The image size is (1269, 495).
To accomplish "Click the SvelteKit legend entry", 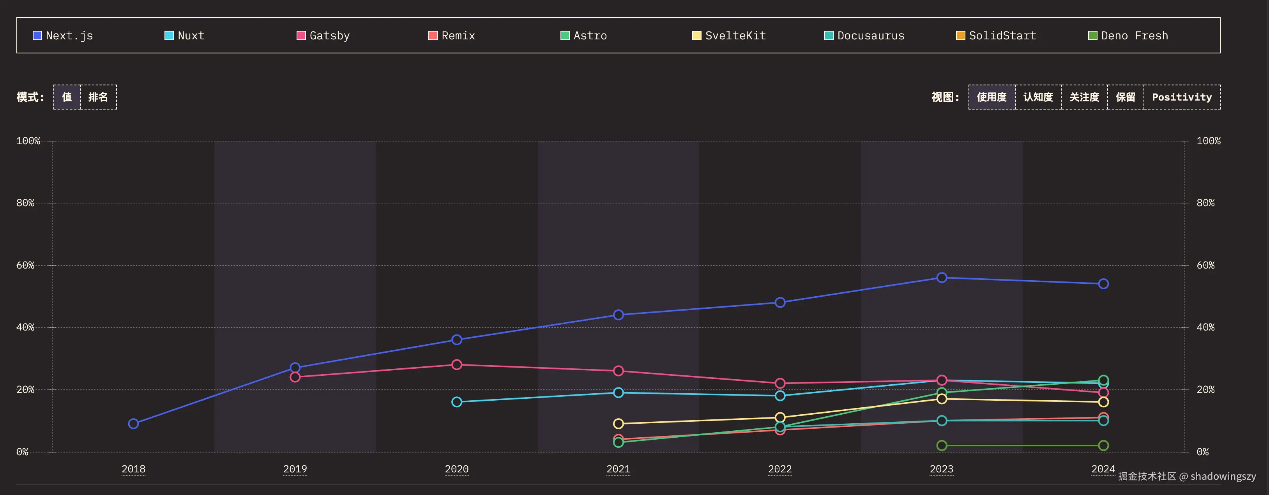I will pos(735,35).
